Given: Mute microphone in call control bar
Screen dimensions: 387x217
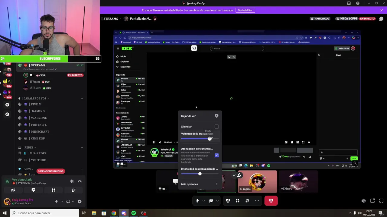Looking at the screenshot, I should (x=197, y=201).
